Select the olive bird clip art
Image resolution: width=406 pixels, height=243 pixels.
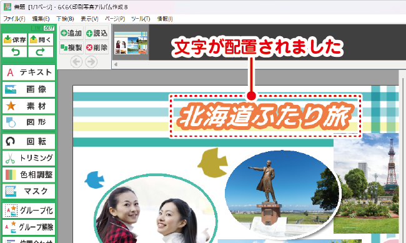click(213, 163)
